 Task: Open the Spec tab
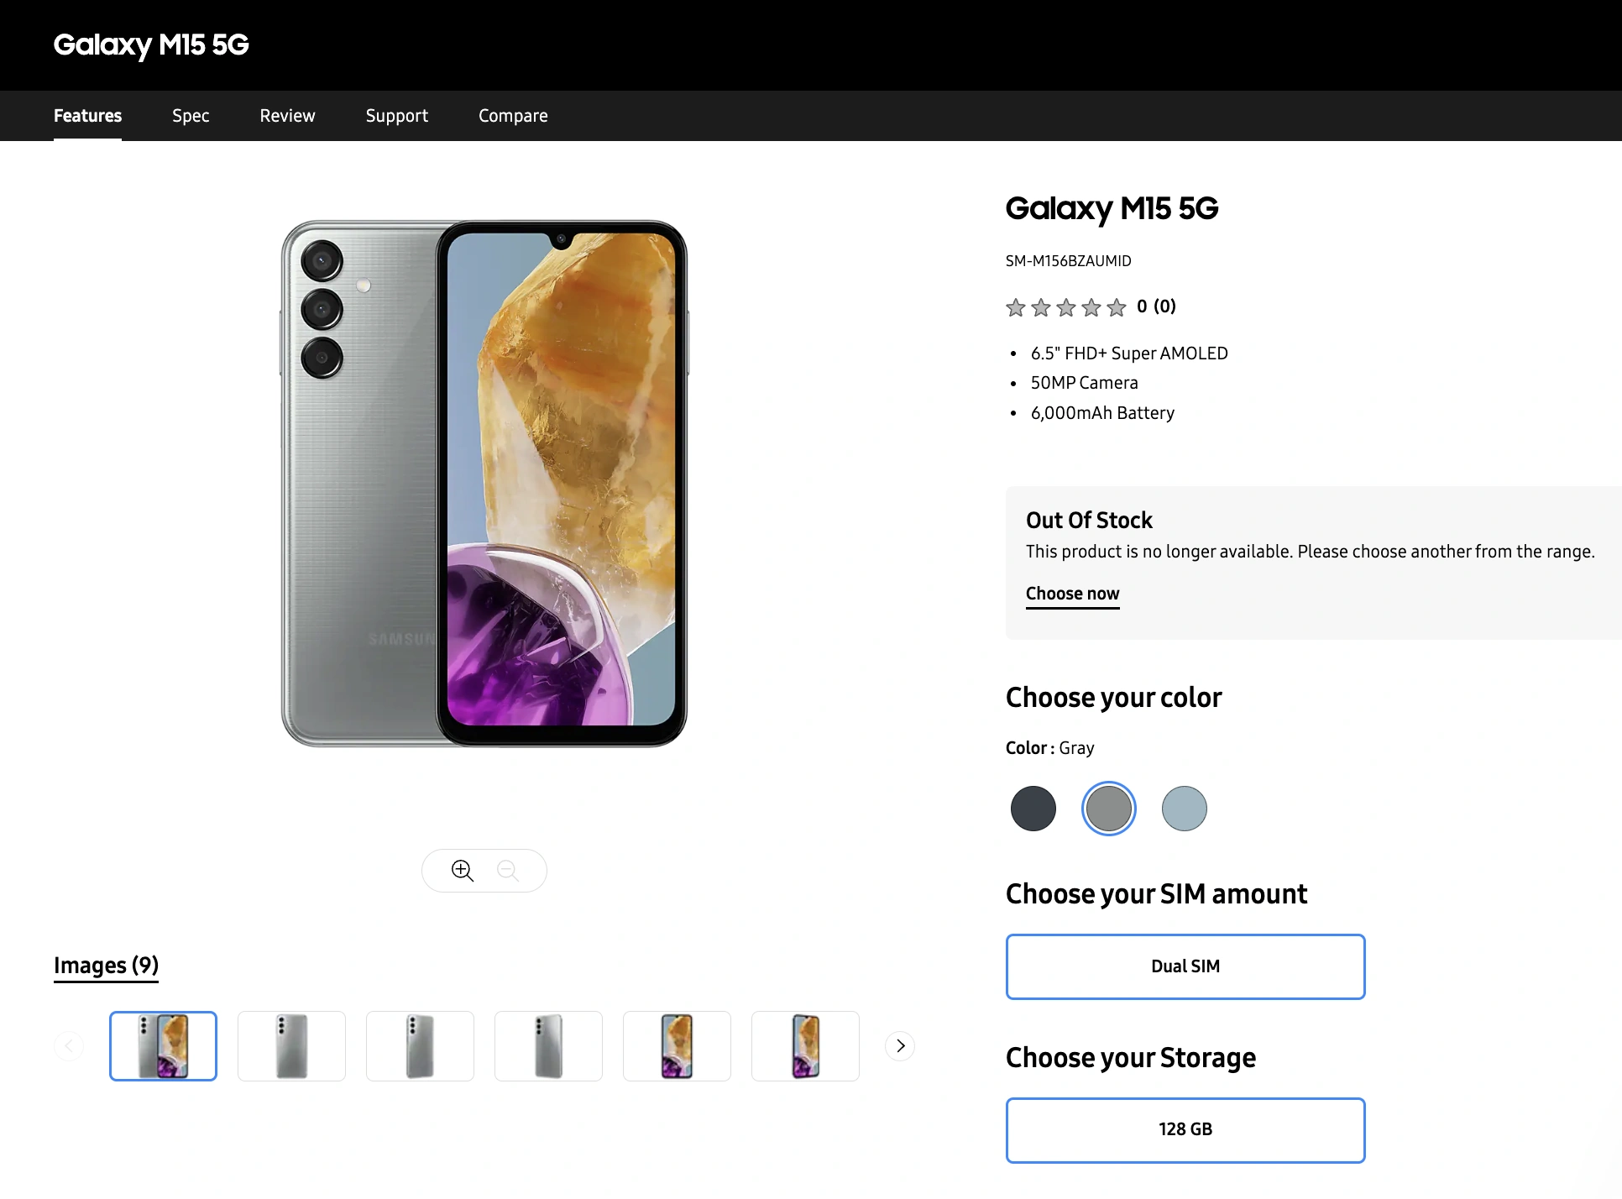[191, 116]
